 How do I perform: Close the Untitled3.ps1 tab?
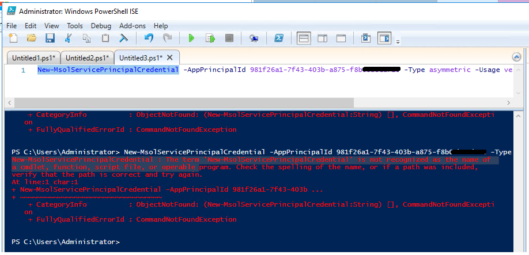(x=169, y=57)
